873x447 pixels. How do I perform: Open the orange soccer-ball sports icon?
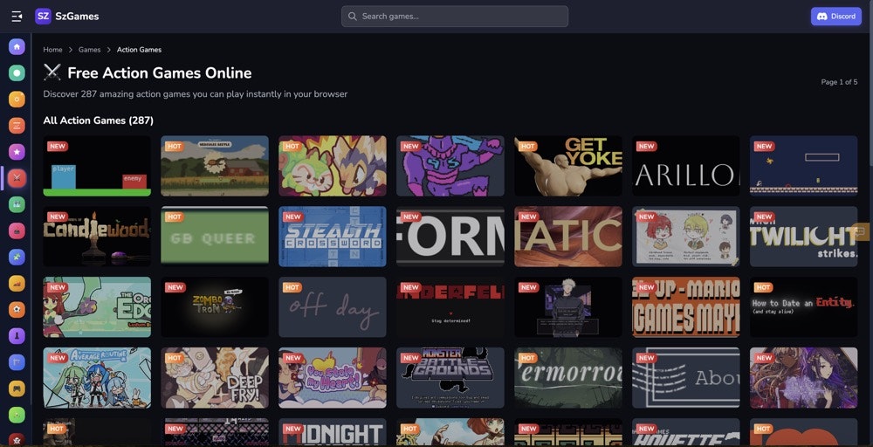[x=17, y=310]
